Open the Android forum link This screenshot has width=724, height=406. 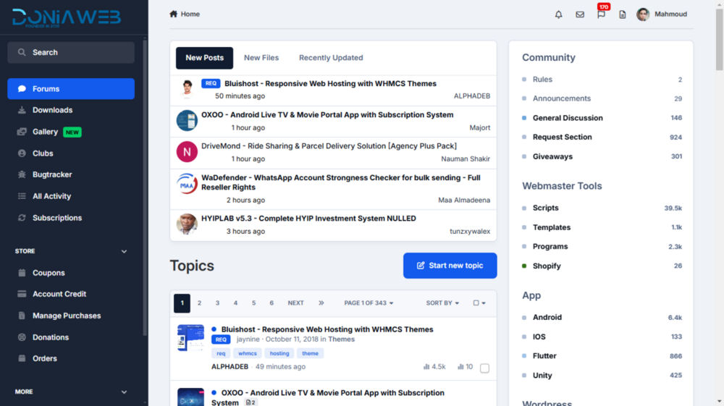[547, 318]
